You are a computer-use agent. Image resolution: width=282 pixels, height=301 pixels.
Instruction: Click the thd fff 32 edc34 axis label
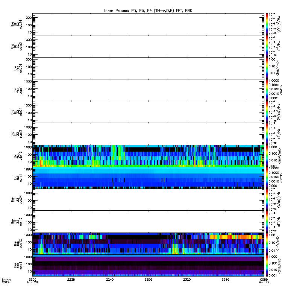coord(17,112)
